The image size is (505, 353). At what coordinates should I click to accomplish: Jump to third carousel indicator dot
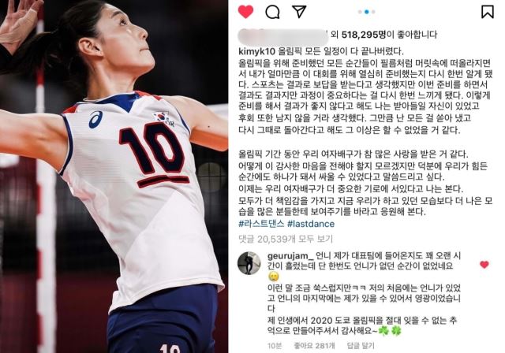pyautogui.click(x=373, y=12)
